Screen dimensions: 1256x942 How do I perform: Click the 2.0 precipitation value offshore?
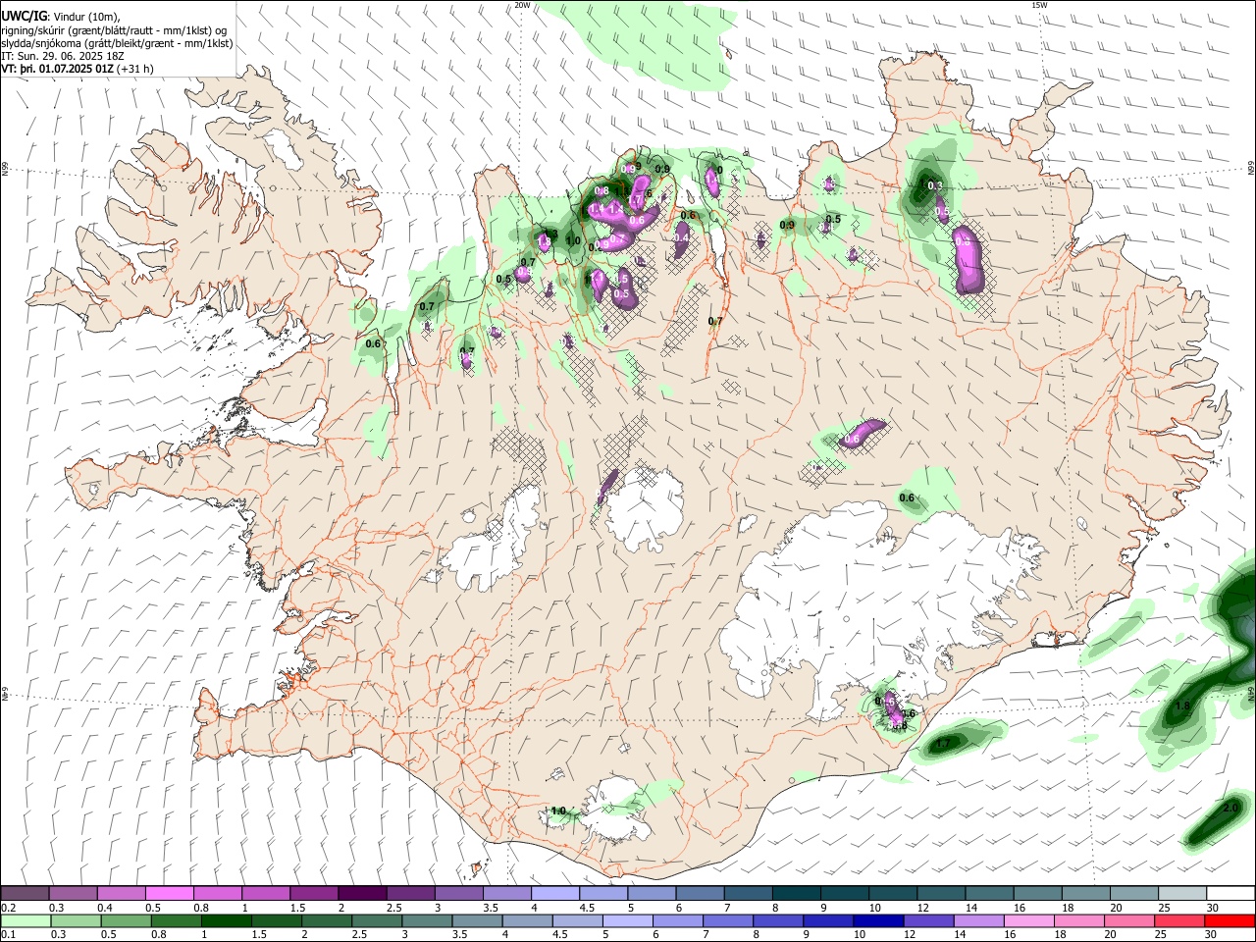tap(1230, 809)
